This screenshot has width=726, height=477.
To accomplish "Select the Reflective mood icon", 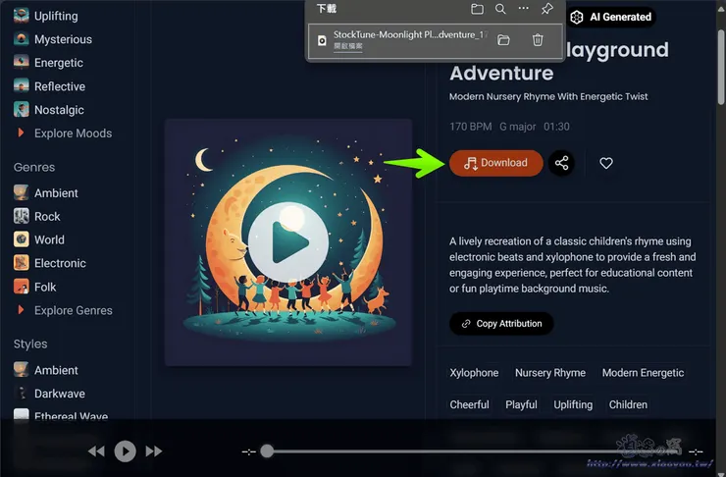I will 22,86.
